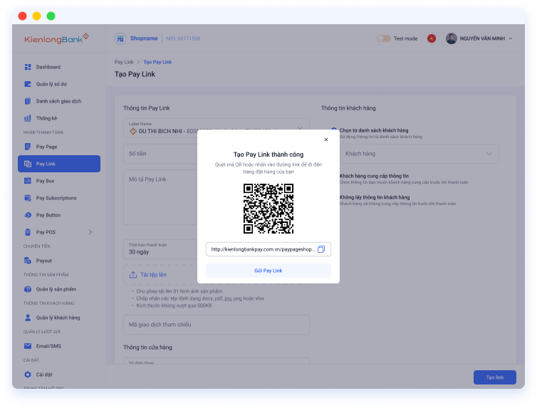Image resolution: width=537 pixels, height=408 pixels.
Task: Open the Pay Subscriptions menu item
Action: 59,198
